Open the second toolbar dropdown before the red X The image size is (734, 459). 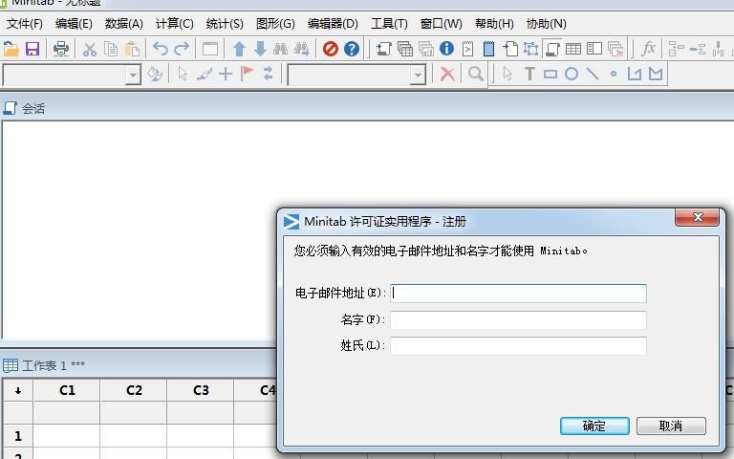(x=417, y=75)
